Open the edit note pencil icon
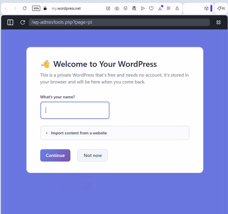Viewport: 228px width, 214px height. pos(108,9)
